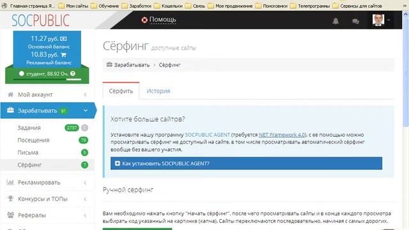The image size is (409, 230).
Task: Click the cart icon next to 10.83 руб.
Action: (x=63, y=55)
